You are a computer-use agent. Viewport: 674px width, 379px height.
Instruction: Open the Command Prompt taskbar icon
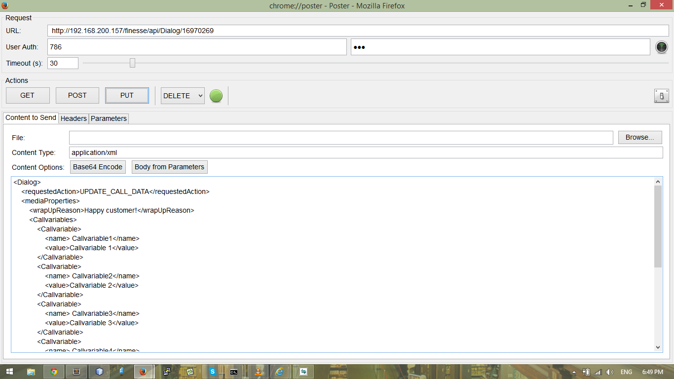(x=234, y=372)
